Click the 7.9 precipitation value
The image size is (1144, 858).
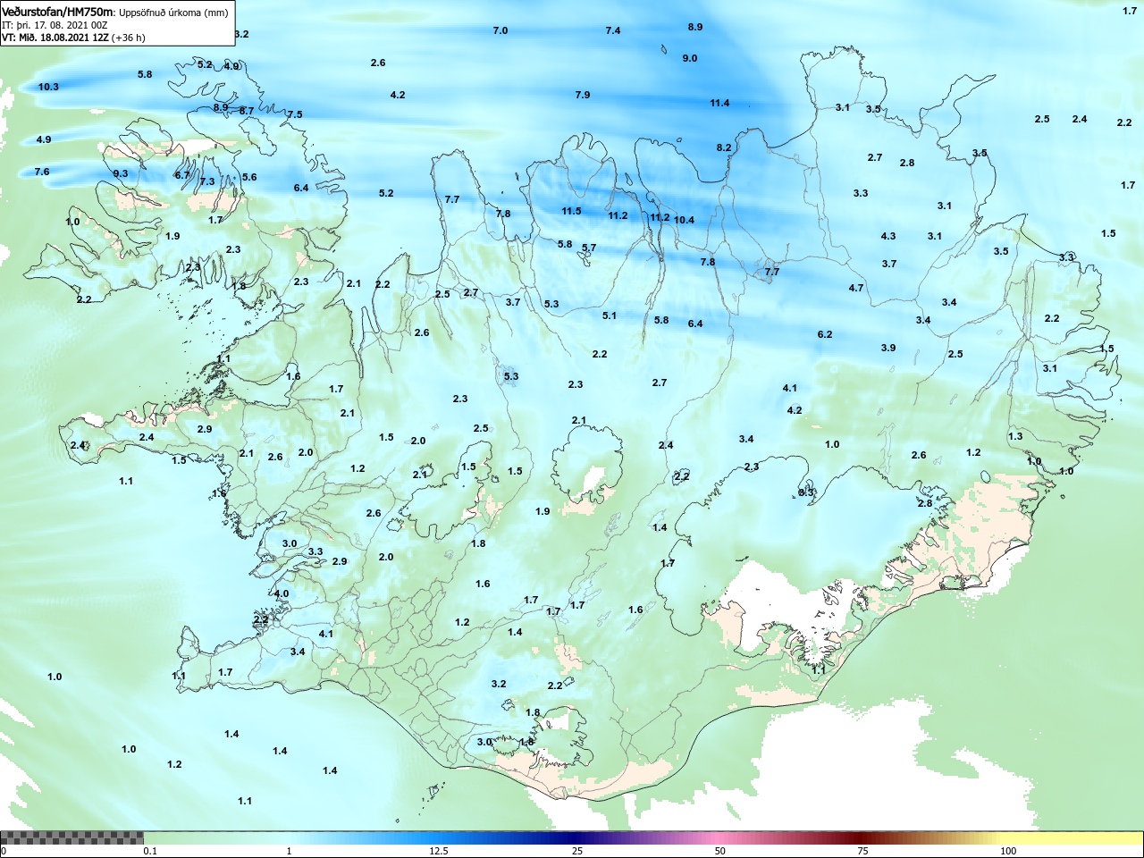tap(583, 95)
